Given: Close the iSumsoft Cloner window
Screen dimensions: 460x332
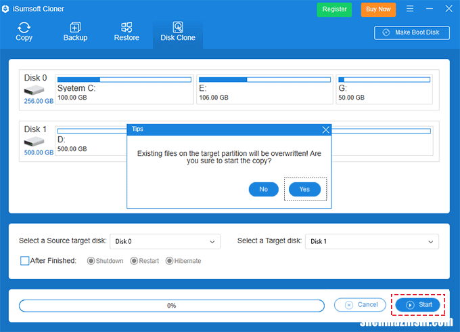Looking at the screenshot, I should click(x=448, y=9).
